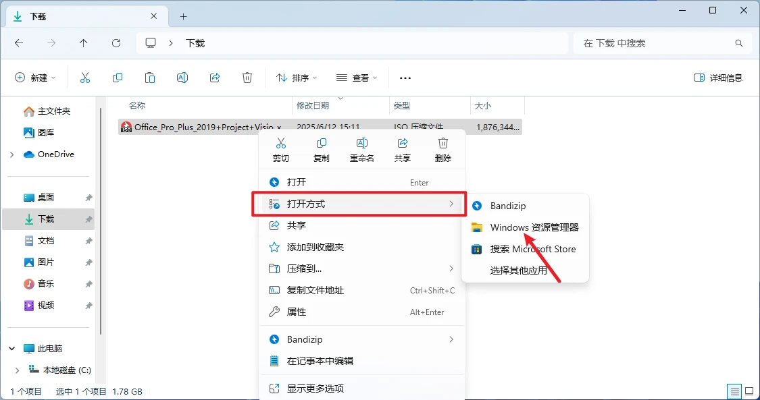Collapse 此电脑 tree node
Image resolution: width=760 pixels, height=400 pixels.
pos(12,348)
